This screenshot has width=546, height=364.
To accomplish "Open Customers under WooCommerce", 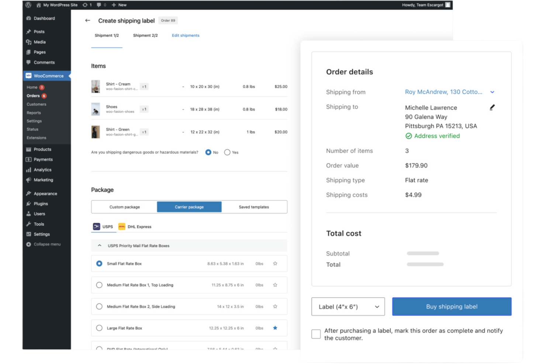I will pos(37,104).
